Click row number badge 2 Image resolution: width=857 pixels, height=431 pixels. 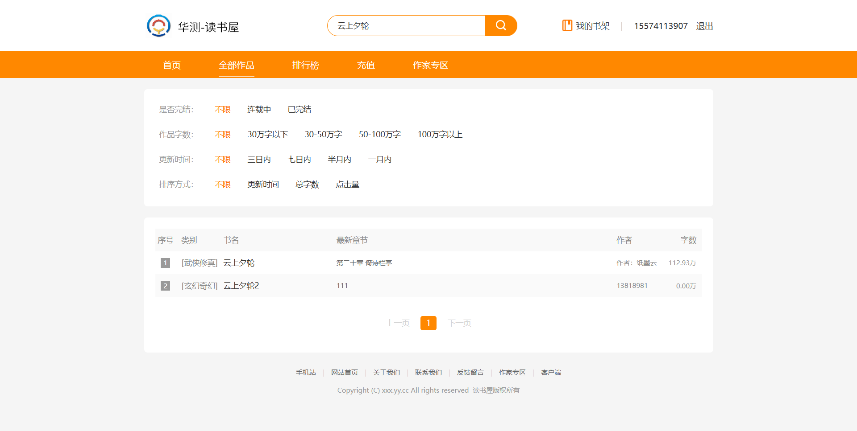pos(165,286)
